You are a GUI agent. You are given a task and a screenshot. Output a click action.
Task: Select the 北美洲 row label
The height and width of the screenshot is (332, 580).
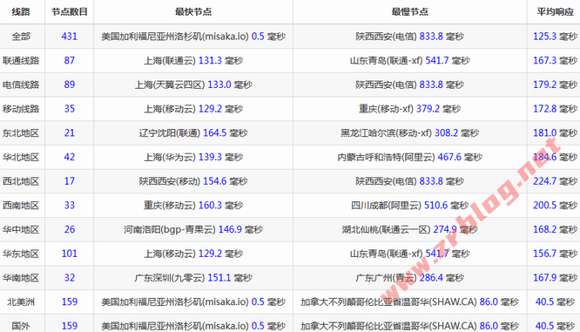[x=21, y=302]
